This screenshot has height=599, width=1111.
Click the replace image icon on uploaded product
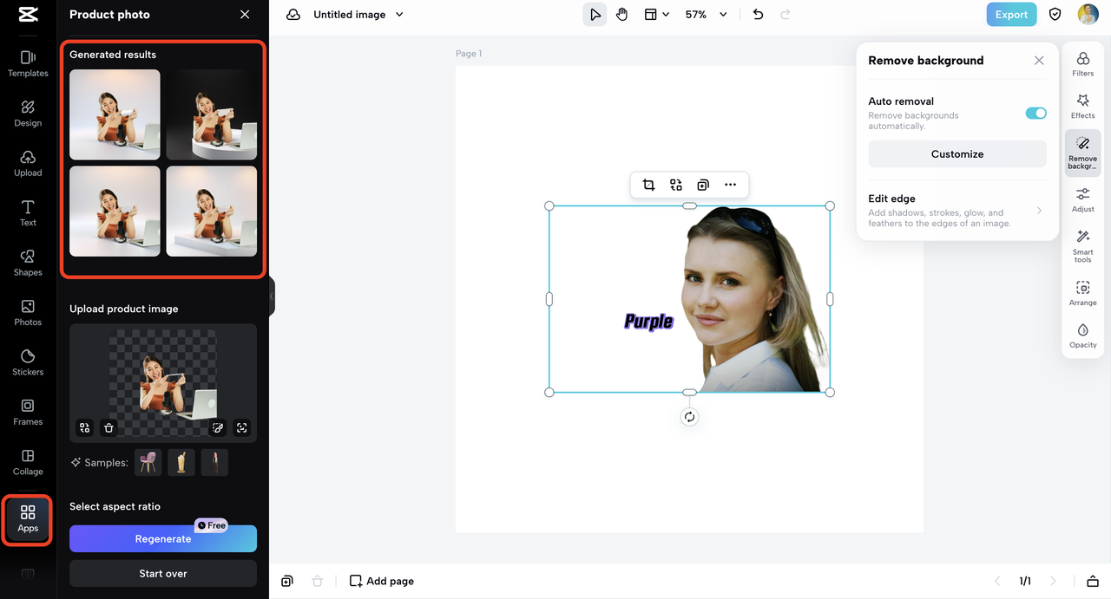pyautogui.click(x=84, y=427)
